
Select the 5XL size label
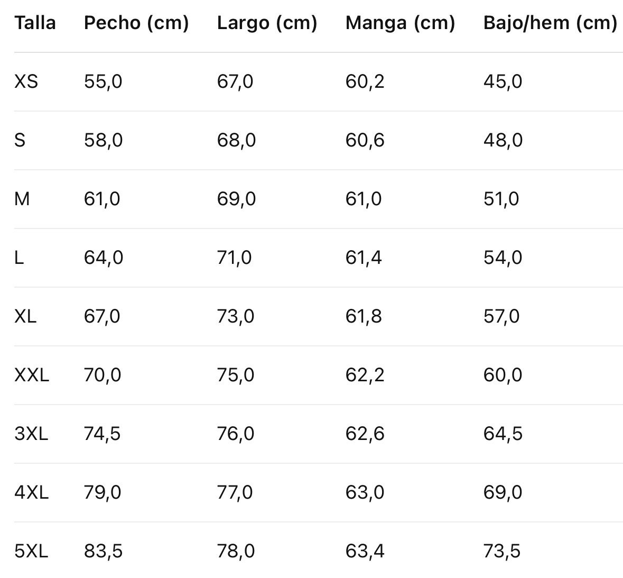31,551
